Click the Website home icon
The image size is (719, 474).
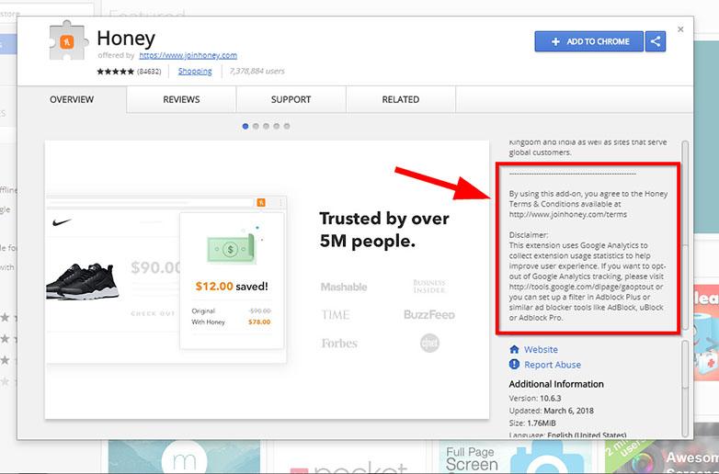(x=514, y=349)
